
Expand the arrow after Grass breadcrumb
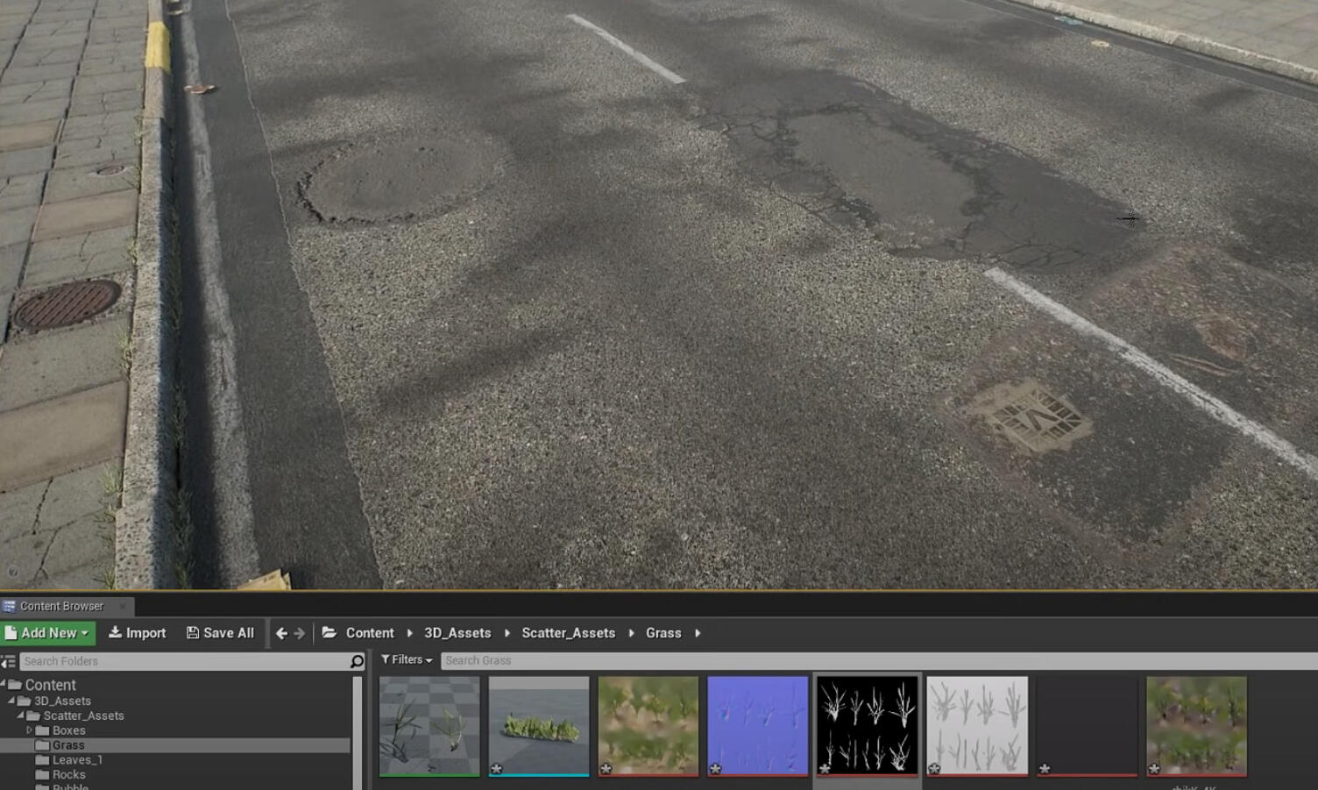pos(698,633)
